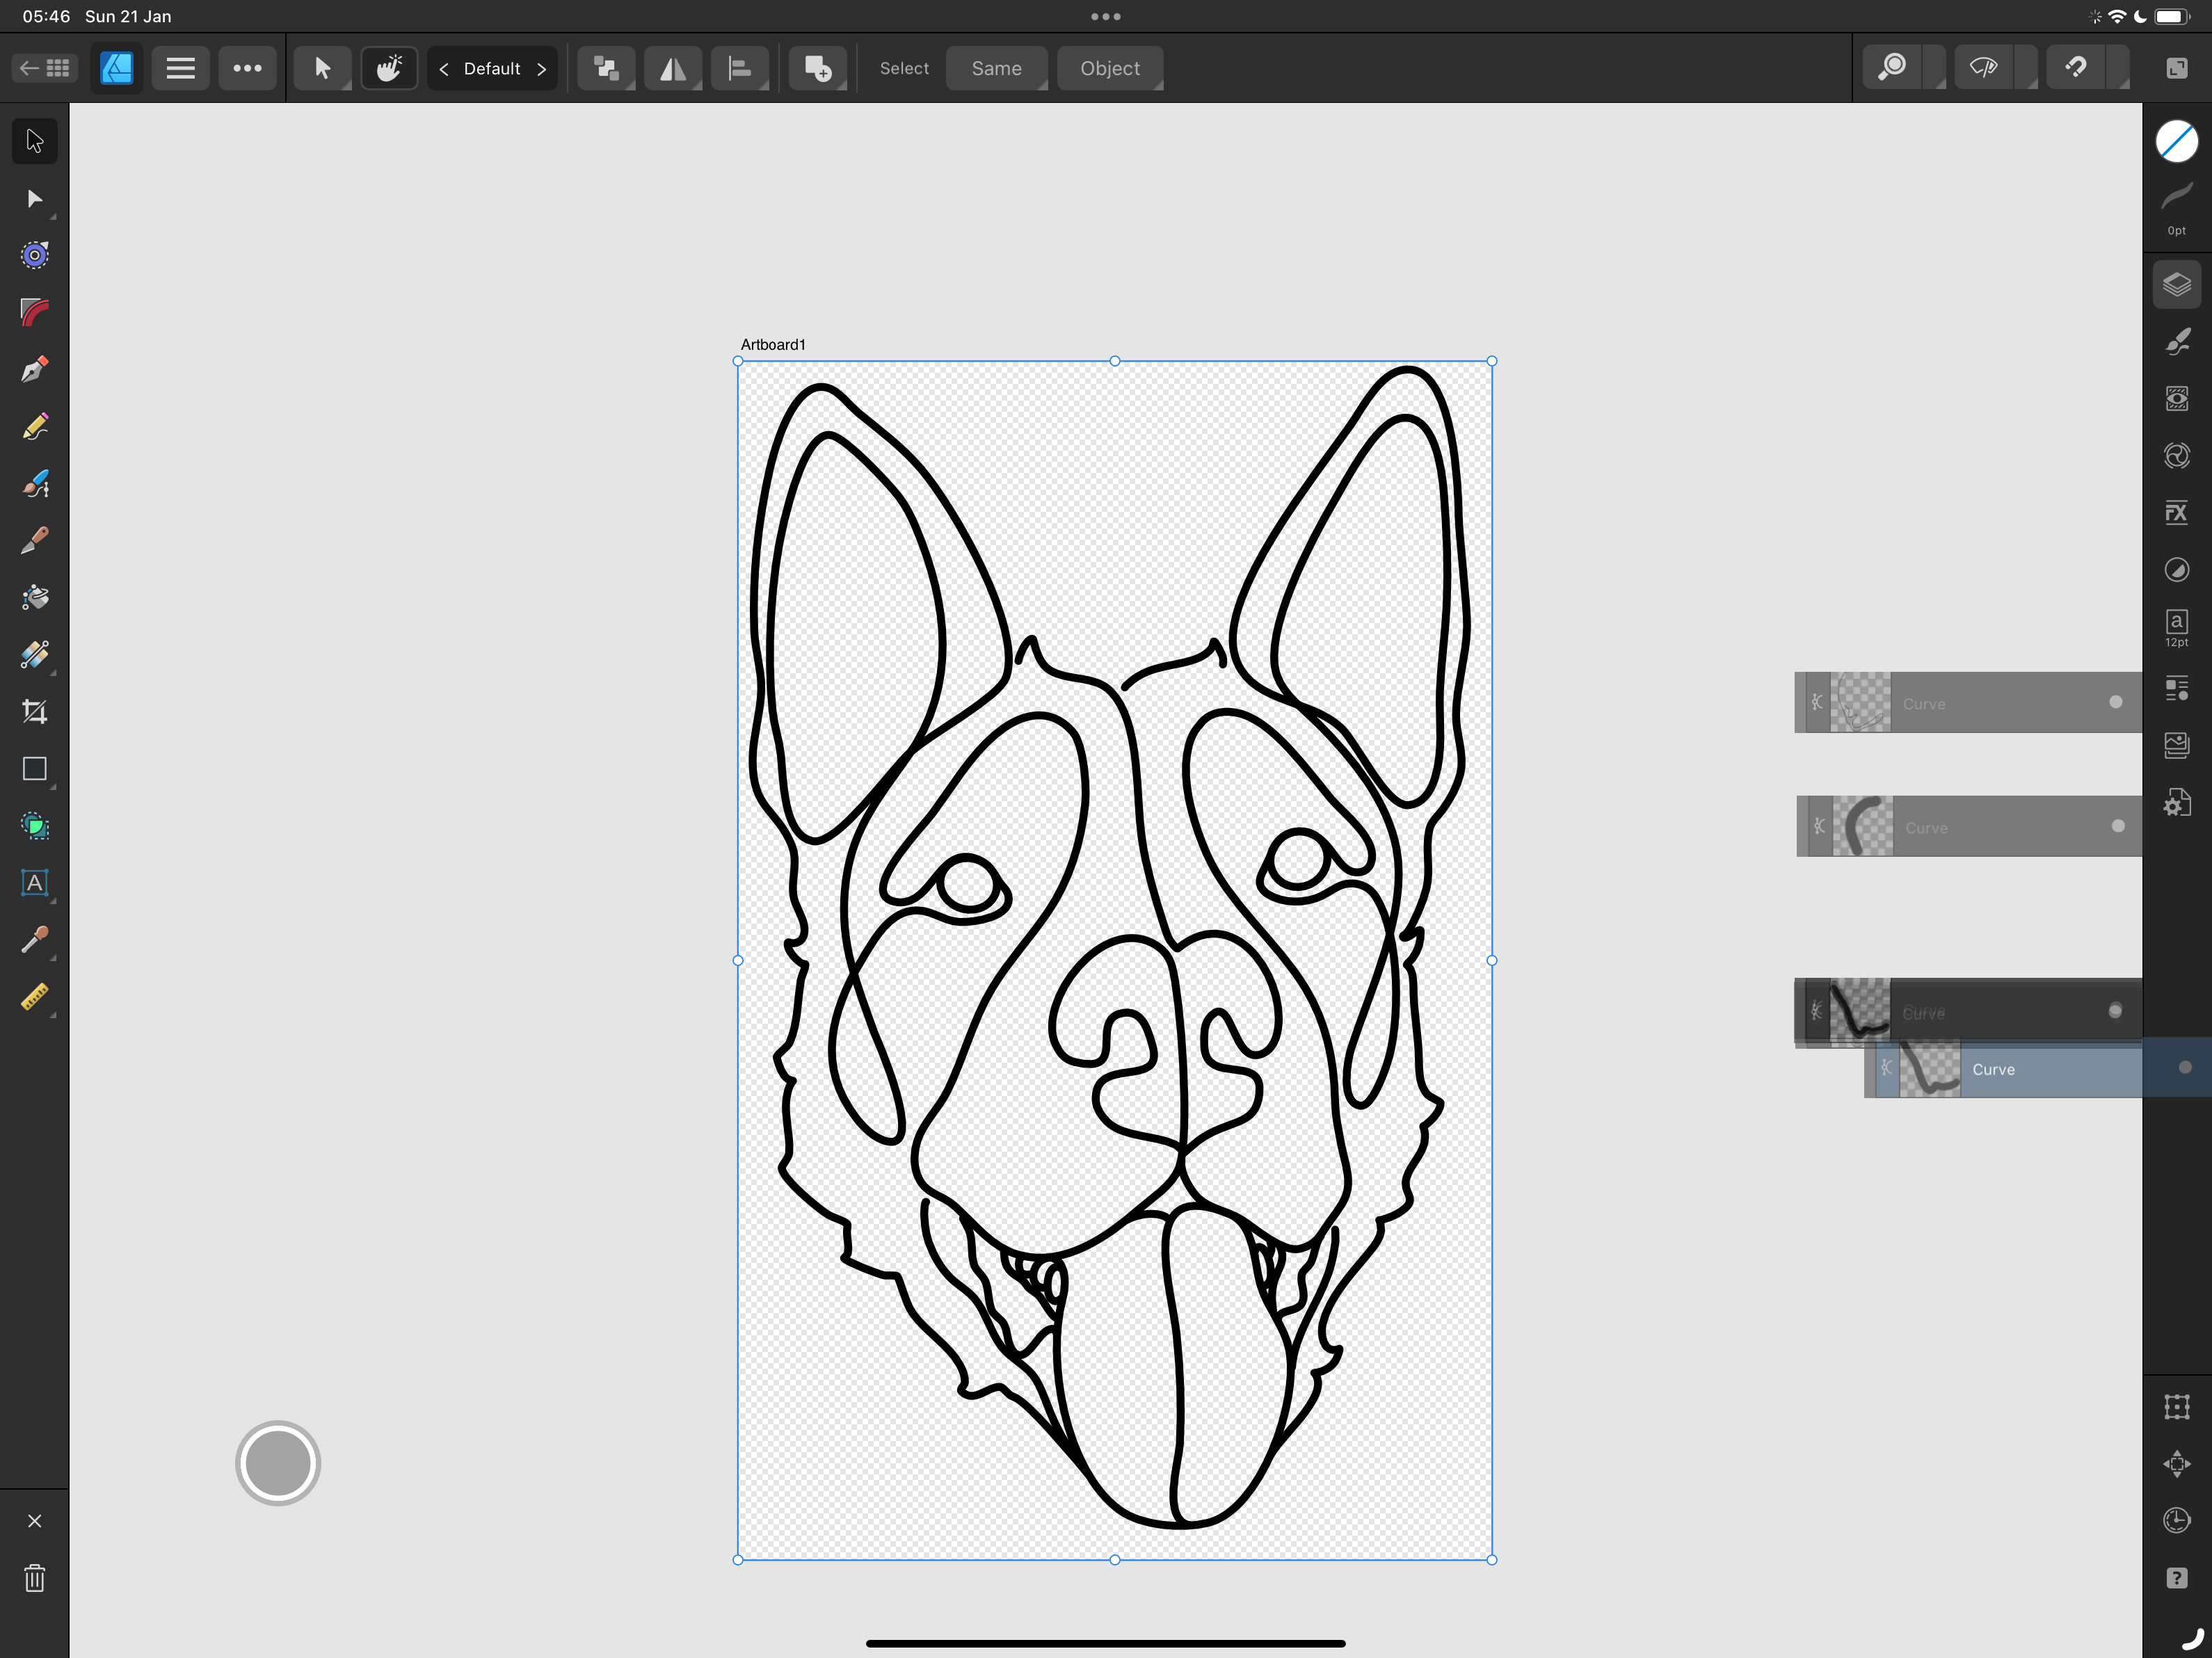Open the 0pt stroke settings
This screenshot has width=2212, height=1658.
[x=2177, y=208]
